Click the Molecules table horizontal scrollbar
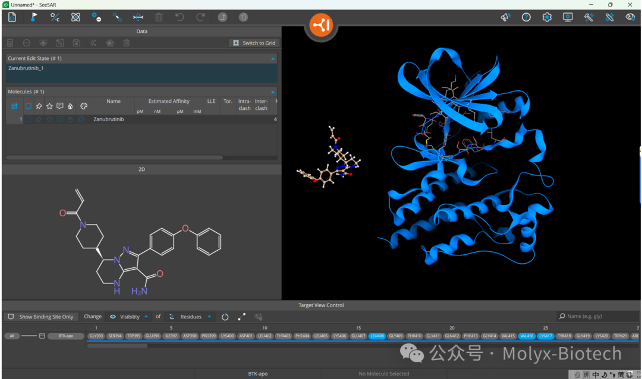This screenshot has height=379, width=642. [x=115, y=157]
